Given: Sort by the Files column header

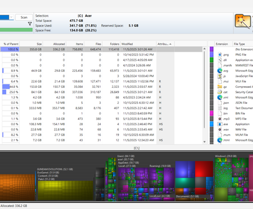Looking at the screenshot, I should tap(93, 44).
